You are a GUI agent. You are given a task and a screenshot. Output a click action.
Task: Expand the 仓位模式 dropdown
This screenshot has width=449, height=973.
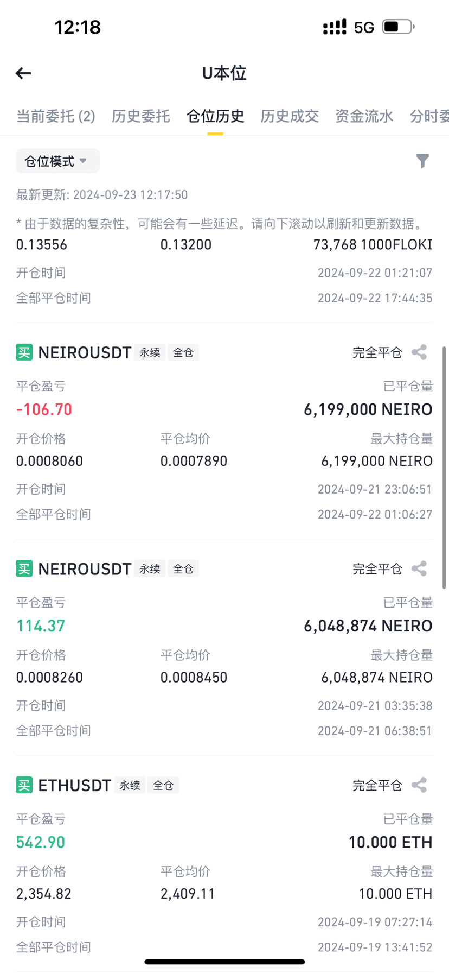pyautogui.click(x=57, y=161)
